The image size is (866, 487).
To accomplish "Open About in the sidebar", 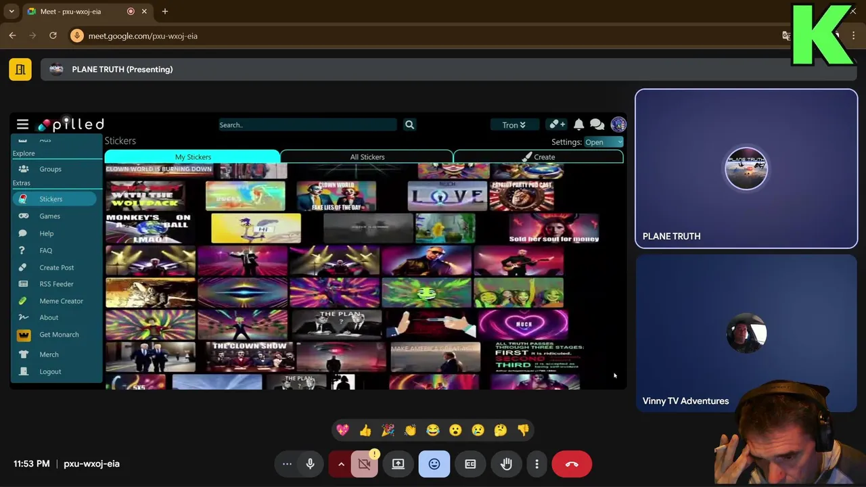I will tap(49, 317).
